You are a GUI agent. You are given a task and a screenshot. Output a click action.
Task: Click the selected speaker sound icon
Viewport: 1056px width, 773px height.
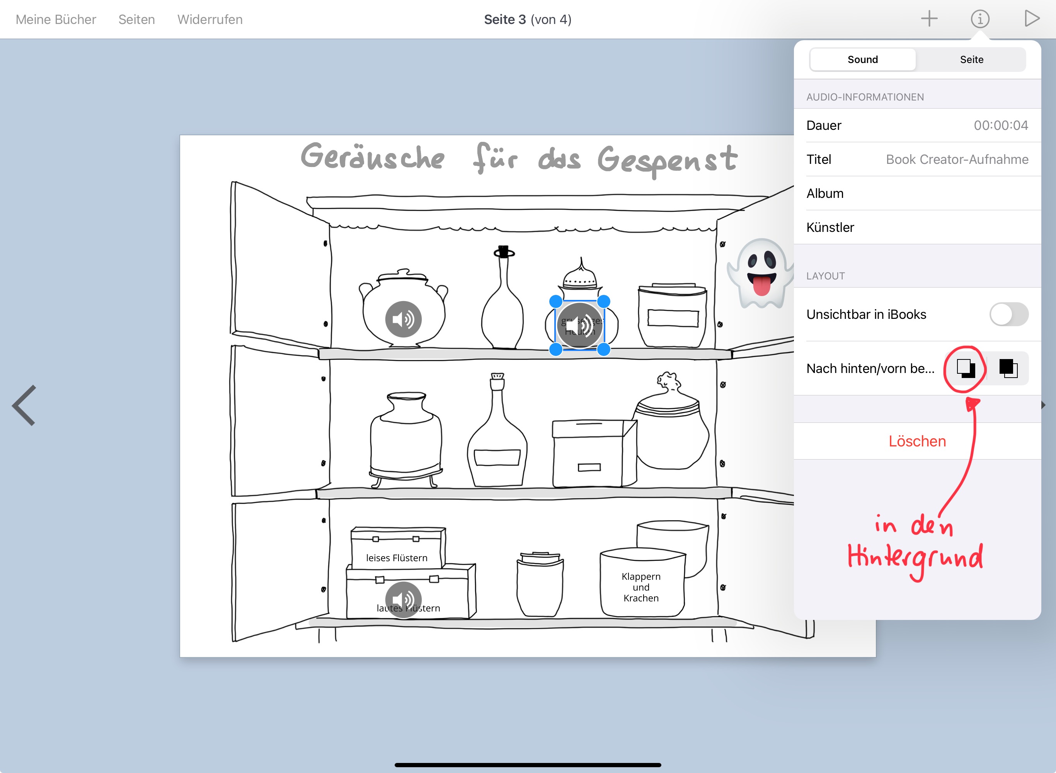[579, 326]
